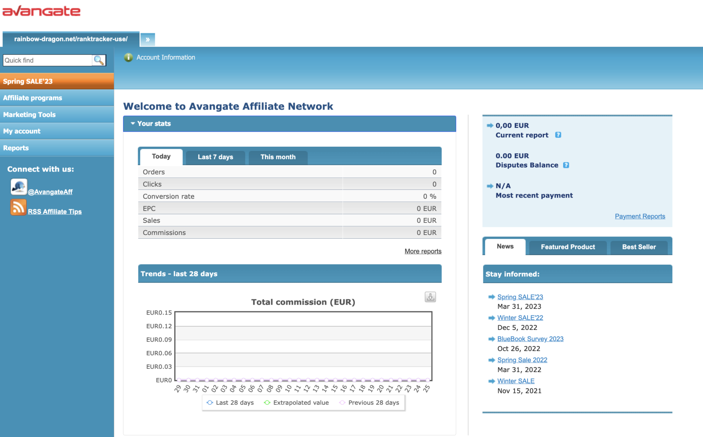Click the arrow bullet next to BlueBook Survey 2023

[492, 339]
